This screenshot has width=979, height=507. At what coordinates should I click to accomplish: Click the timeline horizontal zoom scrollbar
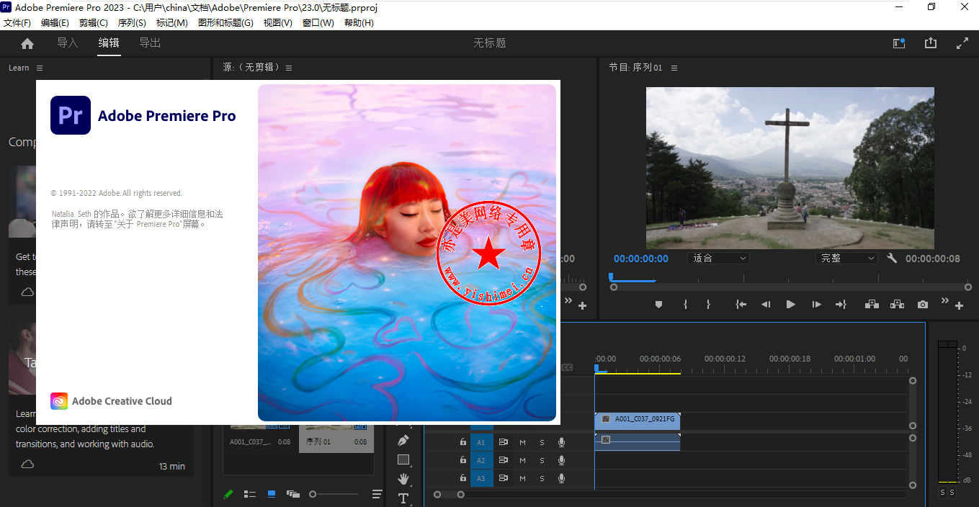tap(448, 495)
